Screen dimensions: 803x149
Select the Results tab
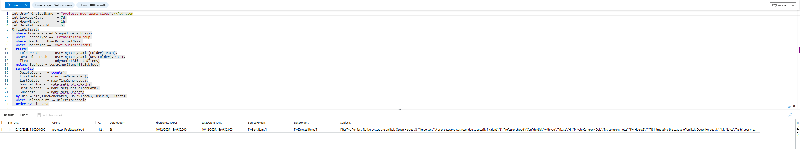click(x=9, y=115)
